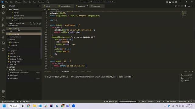Open Windows Start menu on taskbar
195x109 pixels.
click(x=4, y=106)
